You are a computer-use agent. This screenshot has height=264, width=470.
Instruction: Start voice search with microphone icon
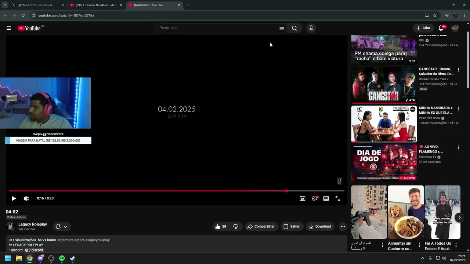(x=311, y=28)
